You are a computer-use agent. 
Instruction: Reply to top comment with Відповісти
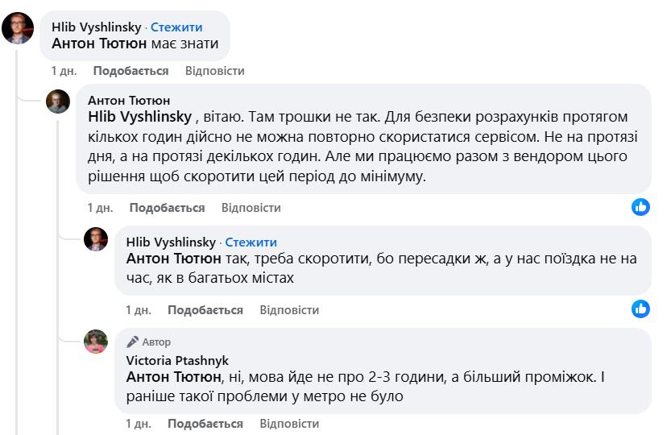point(214,71)
